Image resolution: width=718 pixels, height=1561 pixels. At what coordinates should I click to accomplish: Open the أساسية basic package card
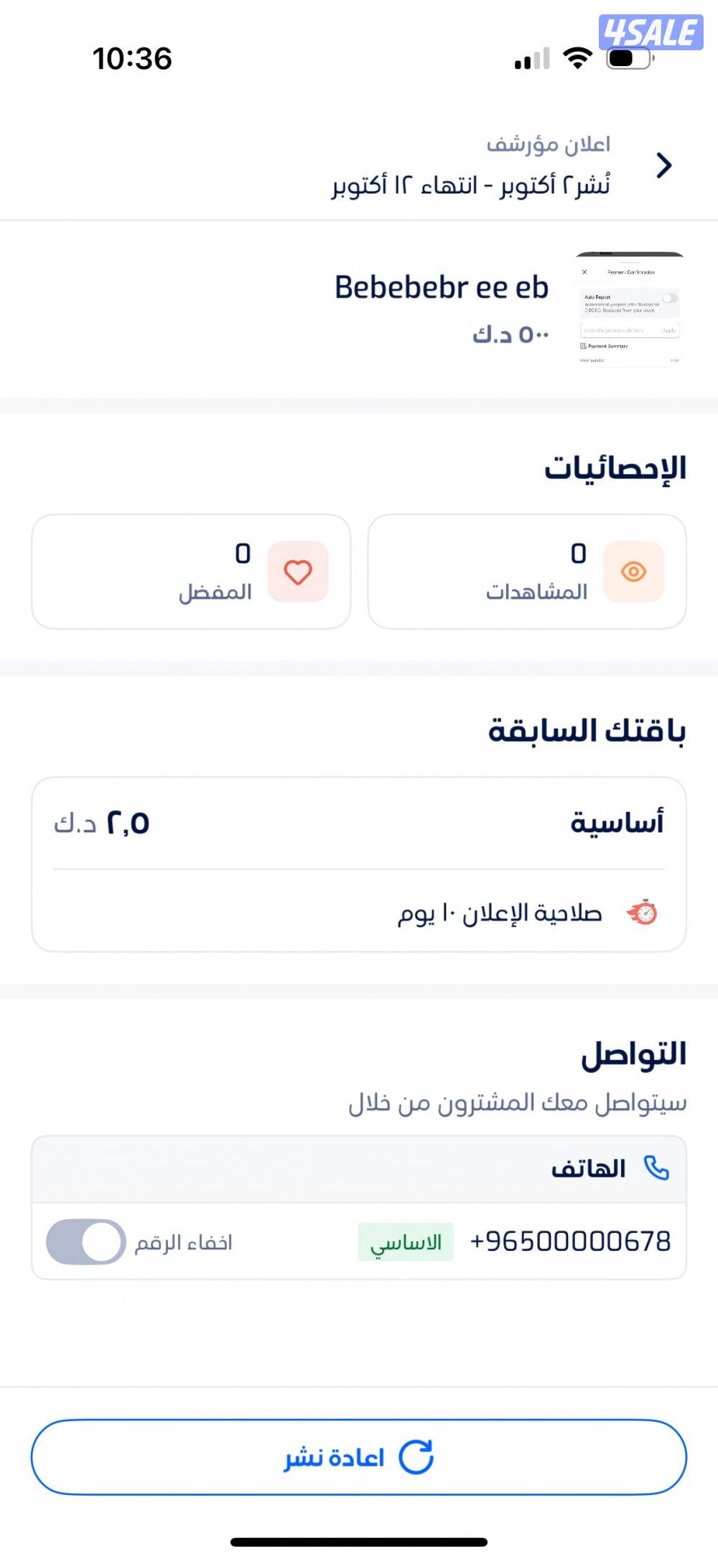click(x=359, y=864)
